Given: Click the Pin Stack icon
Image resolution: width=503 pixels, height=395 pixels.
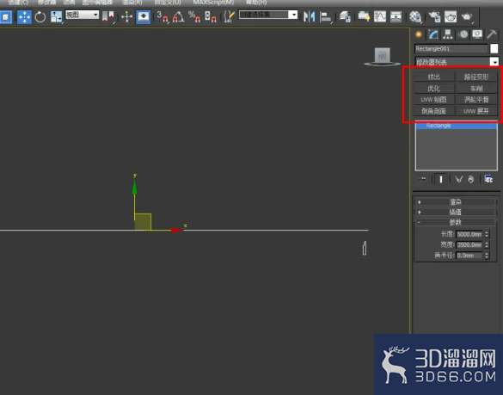Looking at the screenshot, I should 423,179.
